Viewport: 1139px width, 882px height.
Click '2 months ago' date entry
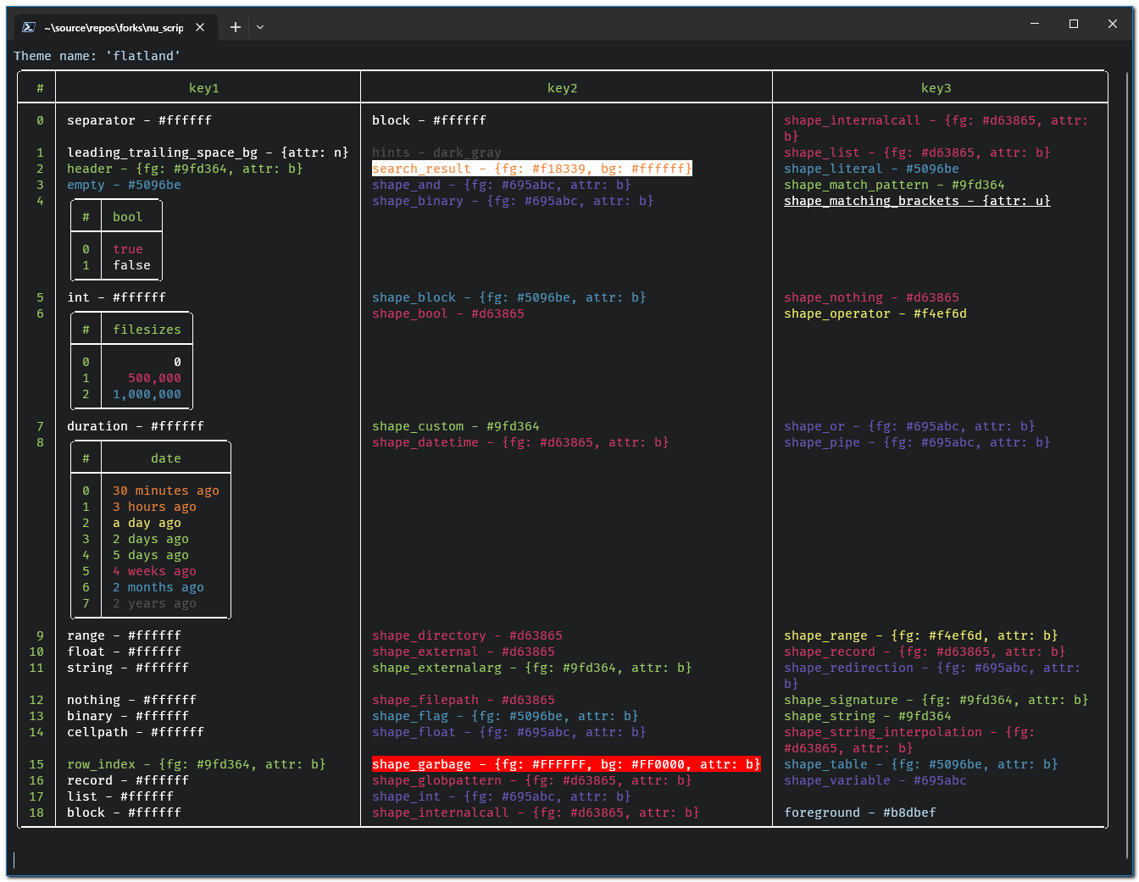(x=158, y=587)
